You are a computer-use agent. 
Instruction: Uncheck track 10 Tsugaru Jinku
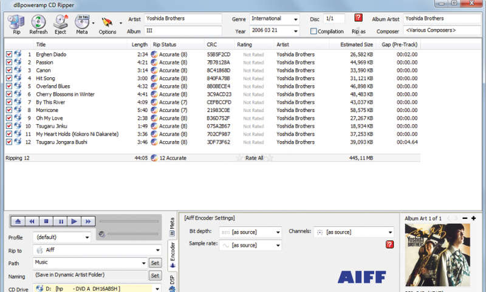point(9,126)
